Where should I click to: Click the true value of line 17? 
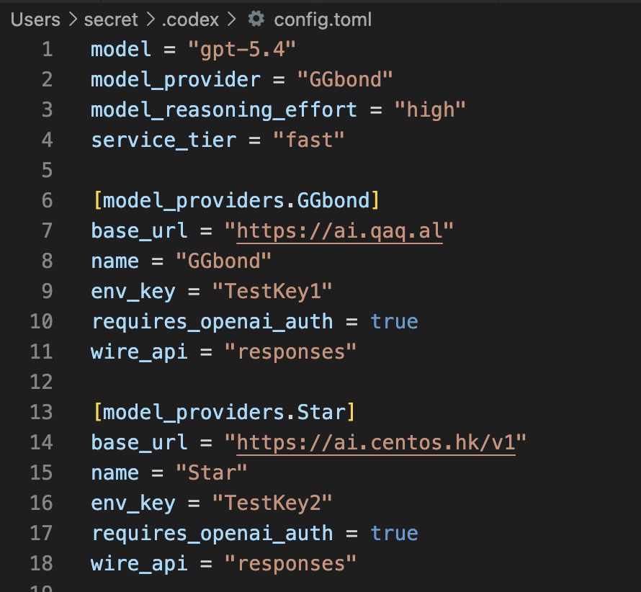(394, 534)
